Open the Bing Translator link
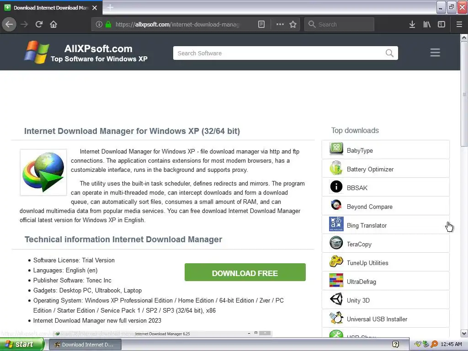468x351 pixels. coord(367,226)
